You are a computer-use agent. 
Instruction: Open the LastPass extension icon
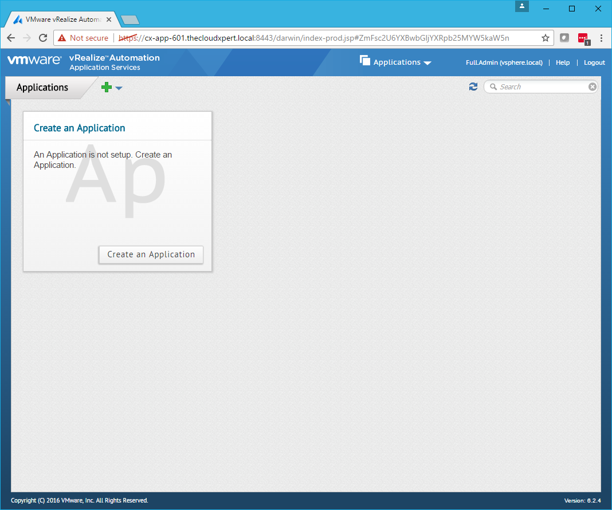[583, 38]
